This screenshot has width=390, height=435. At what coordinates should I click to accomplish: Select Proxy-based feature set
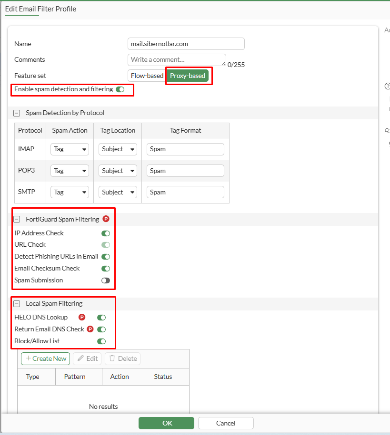[x=188, y=76]
